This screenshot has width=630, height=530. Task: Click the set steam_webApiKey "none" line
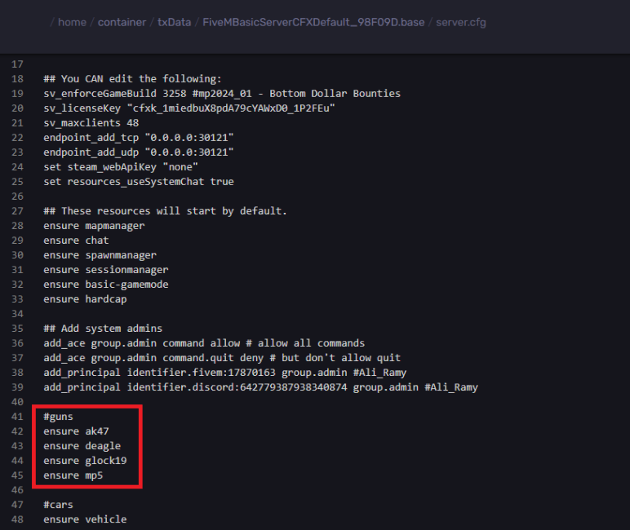click(121, 167)
